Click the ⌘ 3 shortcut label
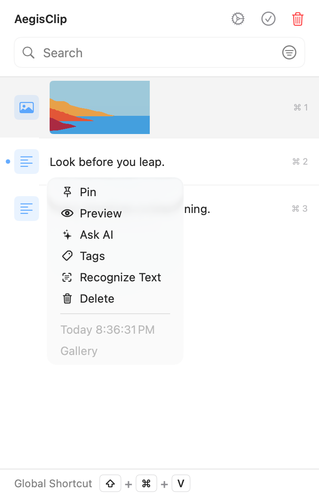 click(300, 209)
